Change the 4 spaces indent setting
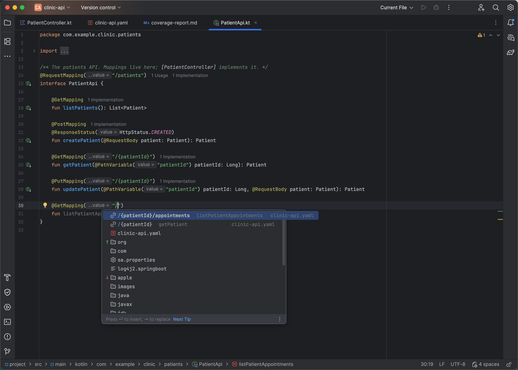The height and width of the screenshot is (370, 518). (486, 364)
